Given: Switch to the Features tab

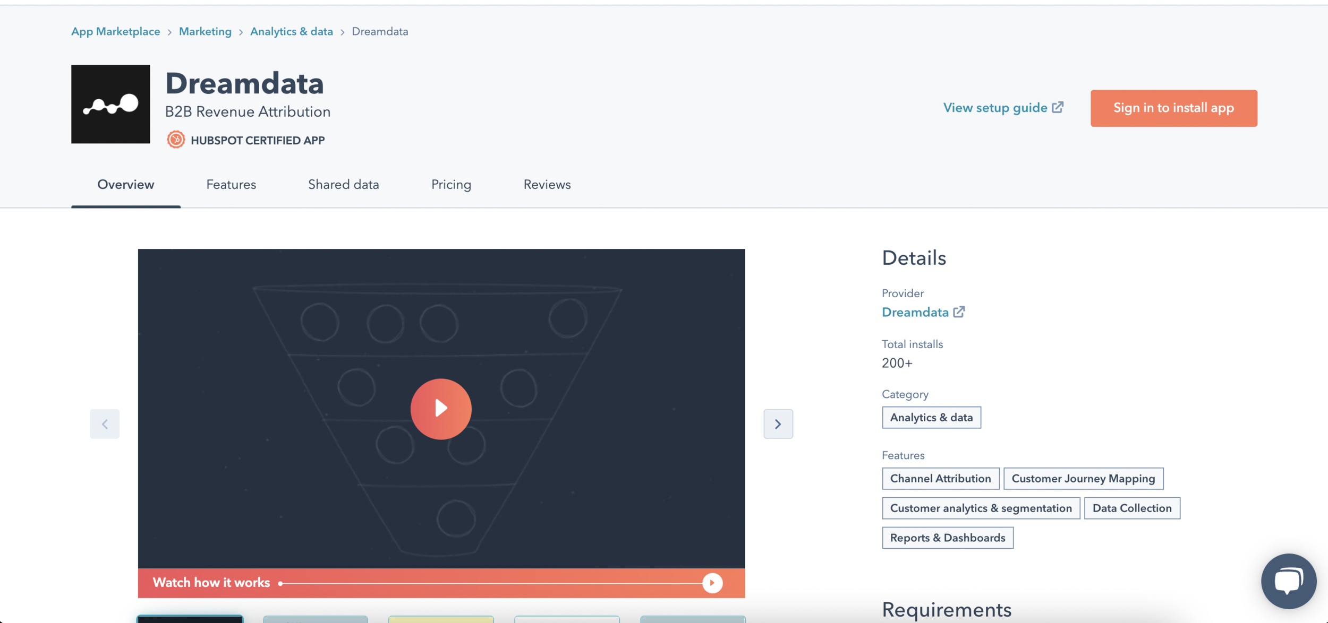Looking at the screenshot, I should 231,185.
